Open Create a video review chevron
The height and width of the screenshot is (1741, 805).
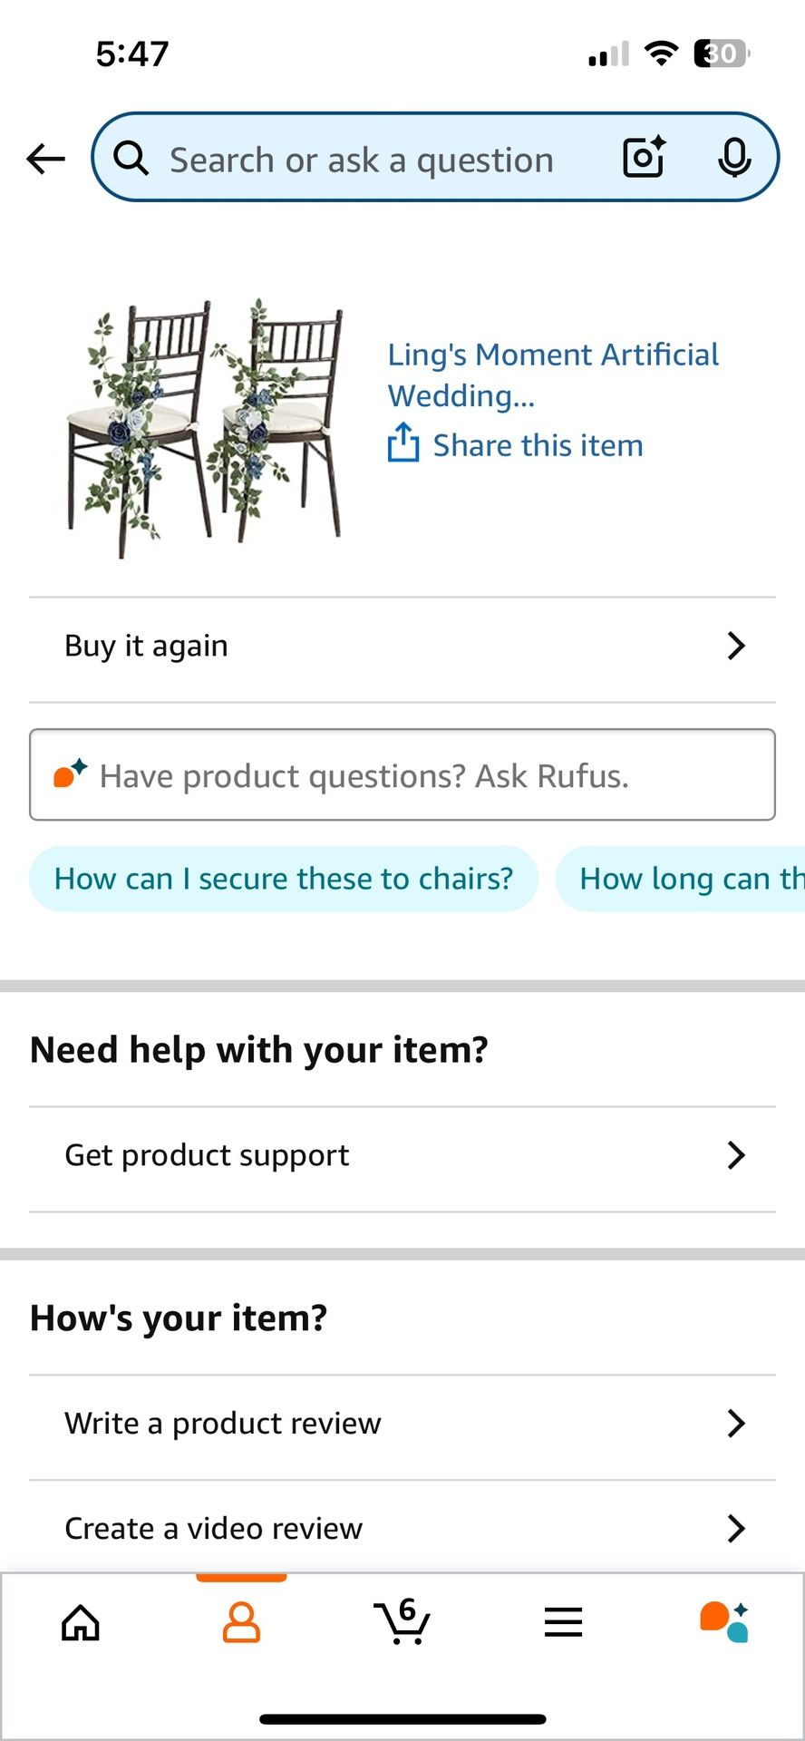[736, 1529]
